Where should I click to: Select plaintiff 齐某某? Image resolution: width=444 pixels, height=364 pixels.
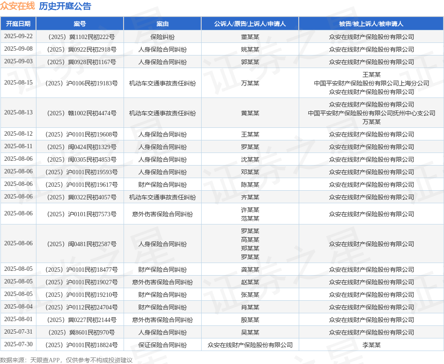pyautogui.click(x=250, y=197)
